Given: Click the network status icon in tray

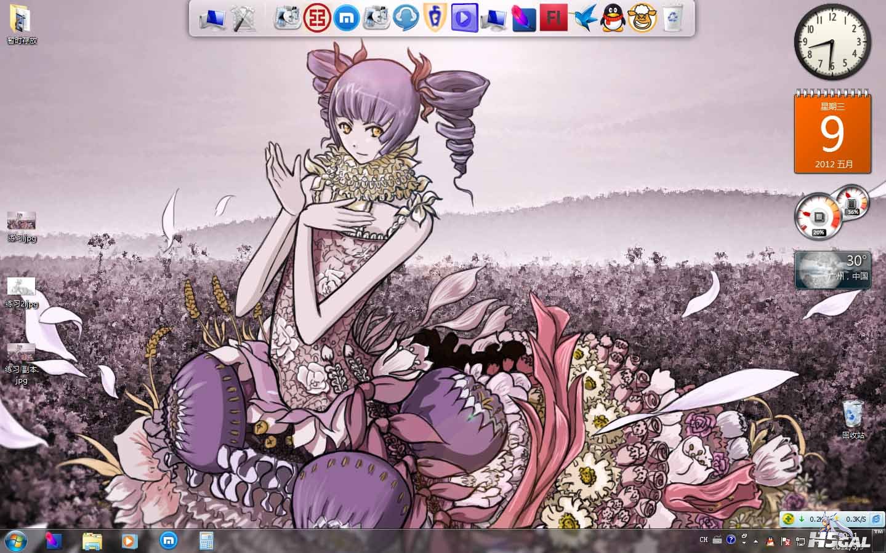Looking at the screenshot, I should click(800, 542).
